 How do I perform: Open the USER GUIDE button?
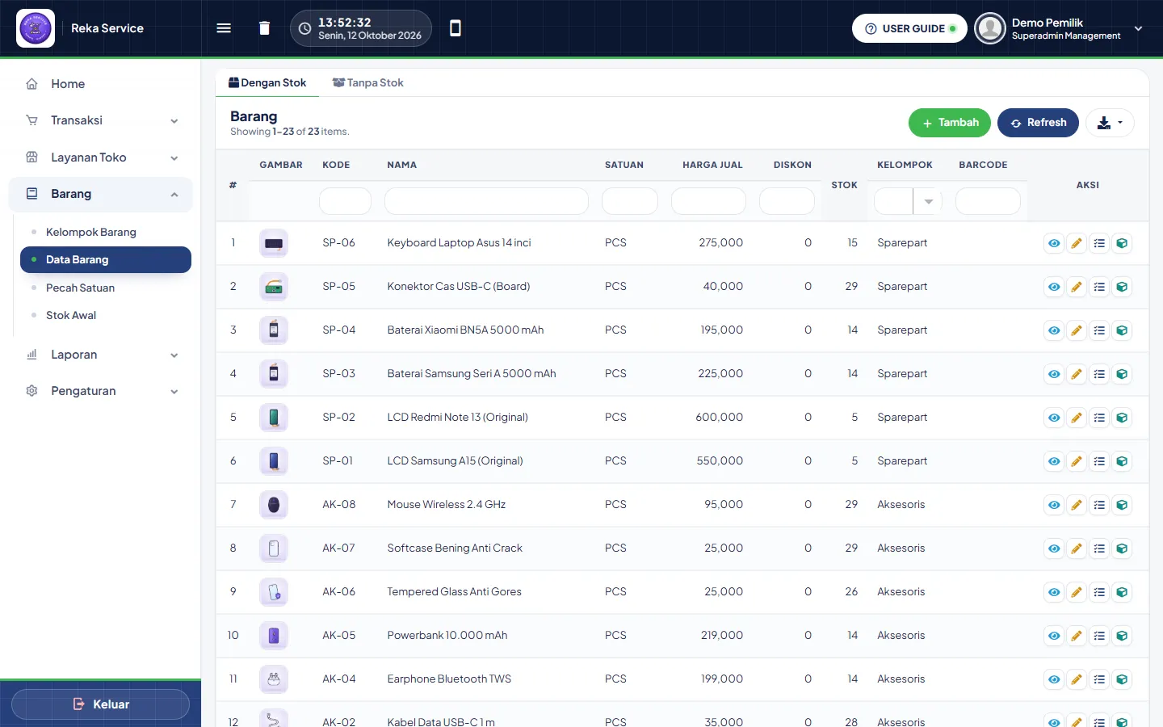point(909,28)
